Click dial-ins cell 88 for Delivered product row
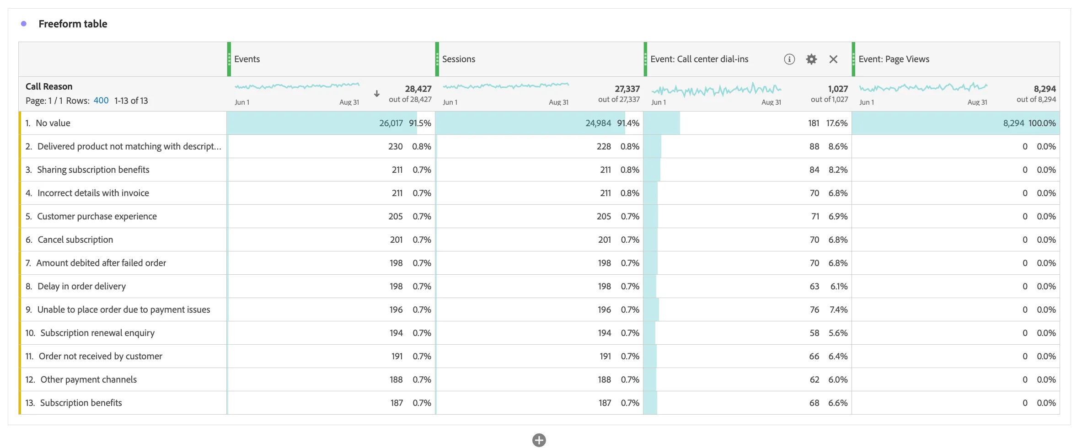This screenshot has height=448, width=1082. 747,146
